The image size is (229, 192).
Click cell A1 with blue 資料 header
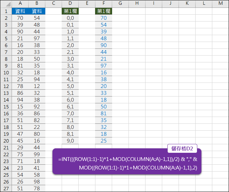point(20,11)
